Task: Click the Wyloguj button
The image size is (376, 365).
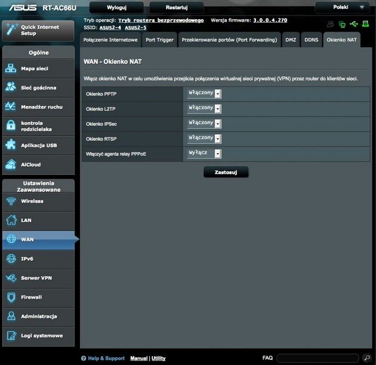Action: pos(116,8)
